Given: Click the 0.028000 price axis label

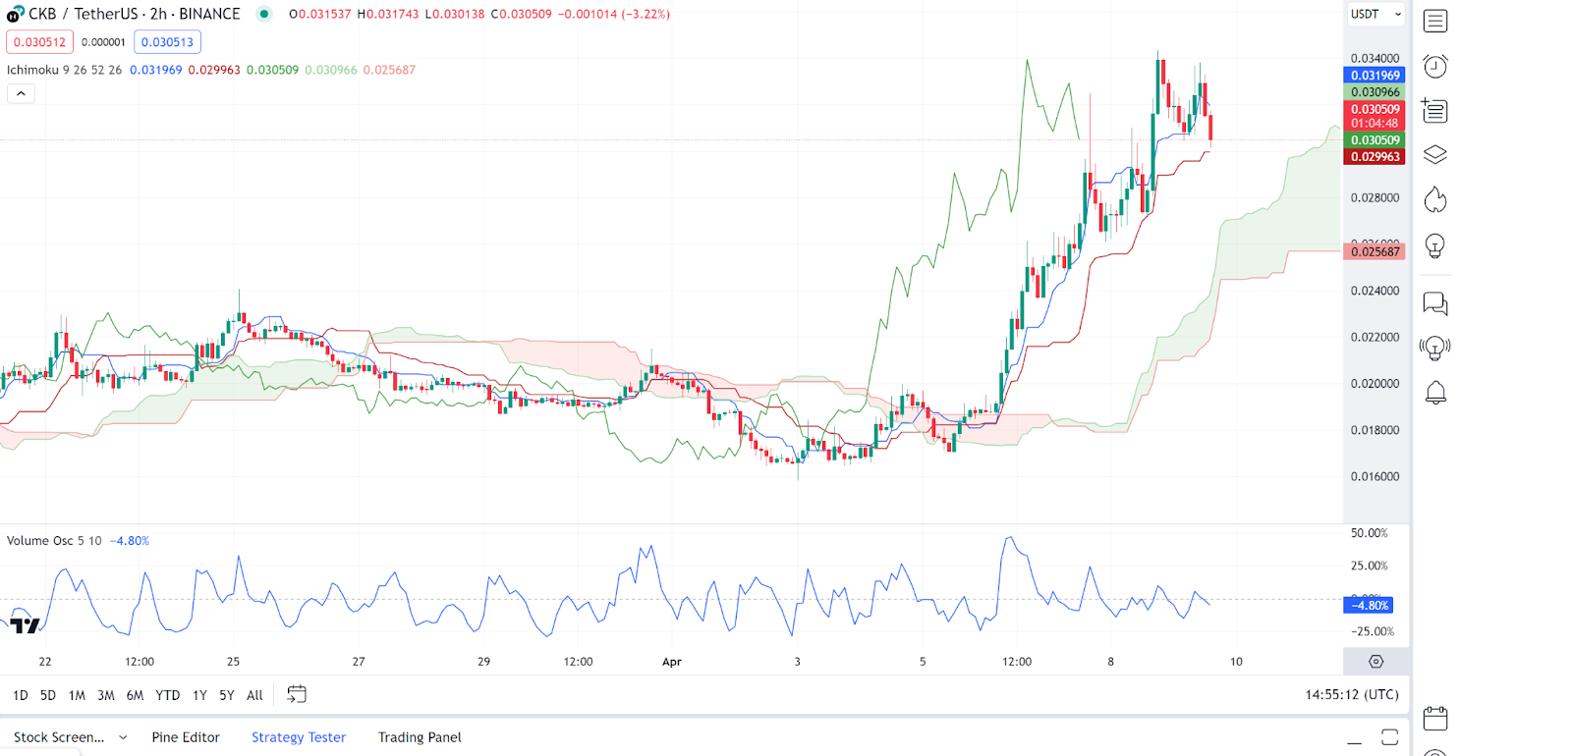Looking at the screenshot, I should click(1375, 198).
